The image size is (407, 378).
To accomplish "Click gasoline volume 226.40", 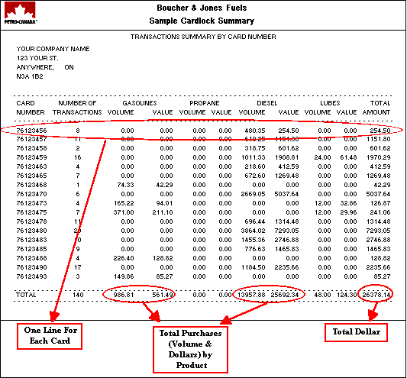I will pos(124,258).
